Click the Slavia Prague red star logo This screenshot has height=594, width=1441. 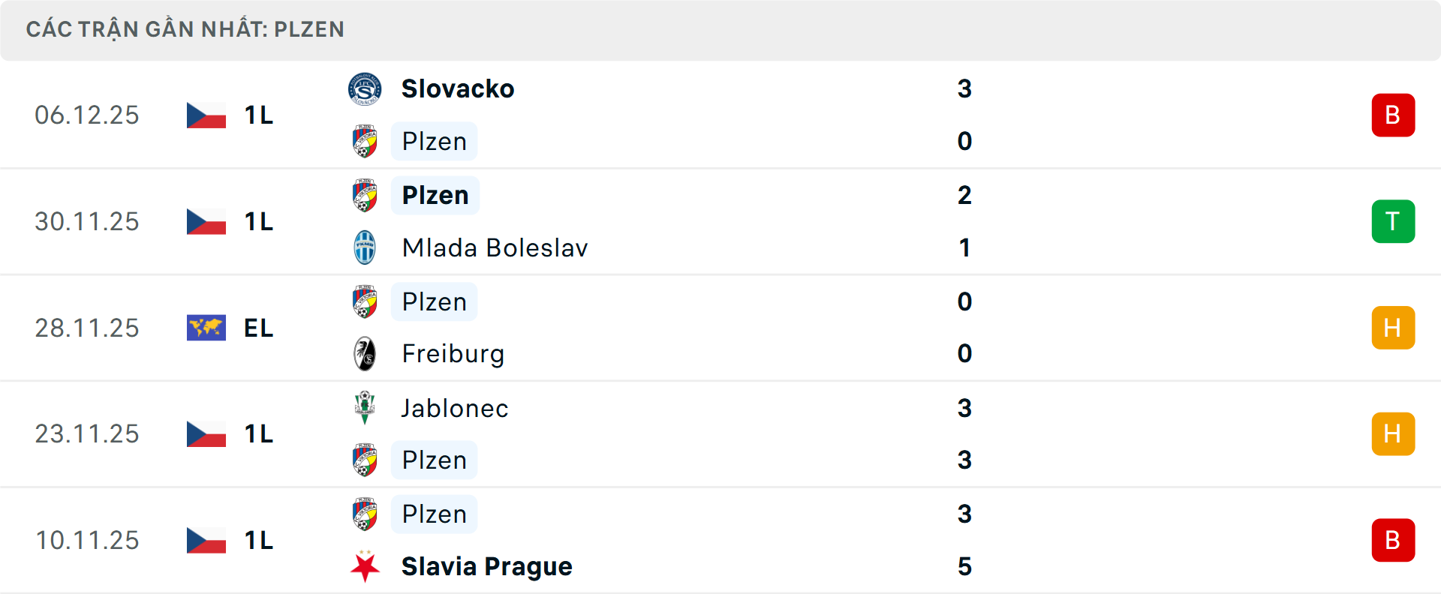pos(365,566)
